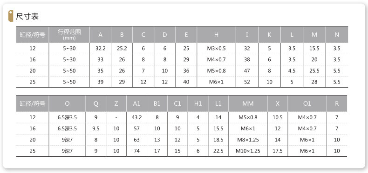Select the 17.5 value in the X column
This screenshot has height=173, width=368.
(278, 151)
